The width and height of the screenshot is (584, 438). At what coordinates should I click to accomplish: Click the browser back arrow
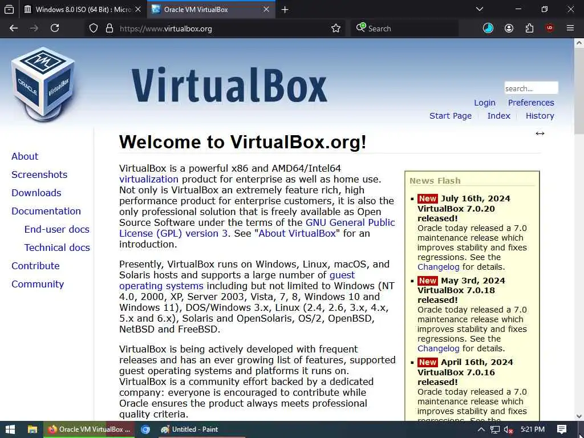click(x=14, y=29)
